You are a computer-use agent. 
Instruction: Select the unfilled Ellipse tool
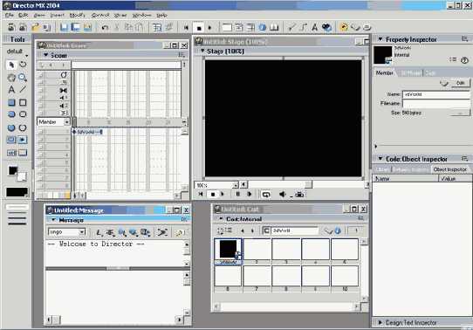(x=23, y=127)
